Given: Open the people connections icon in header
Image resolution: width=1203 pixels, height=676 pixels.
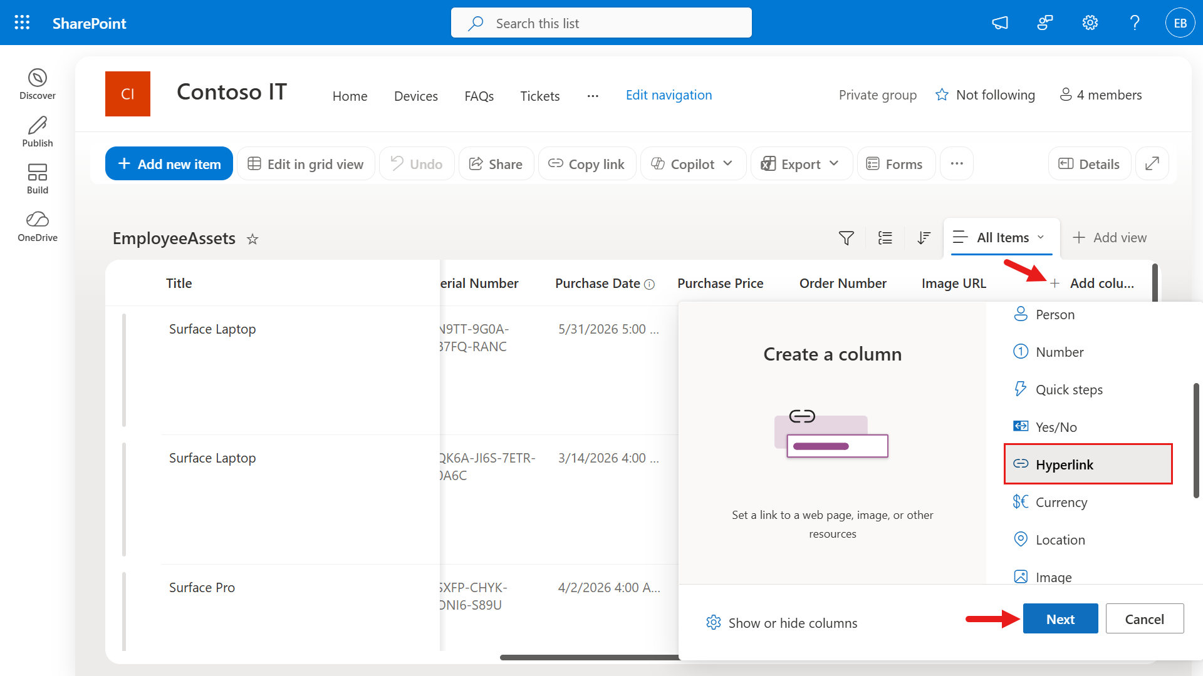Looking at the screenshot, I should click(1045, 23).
